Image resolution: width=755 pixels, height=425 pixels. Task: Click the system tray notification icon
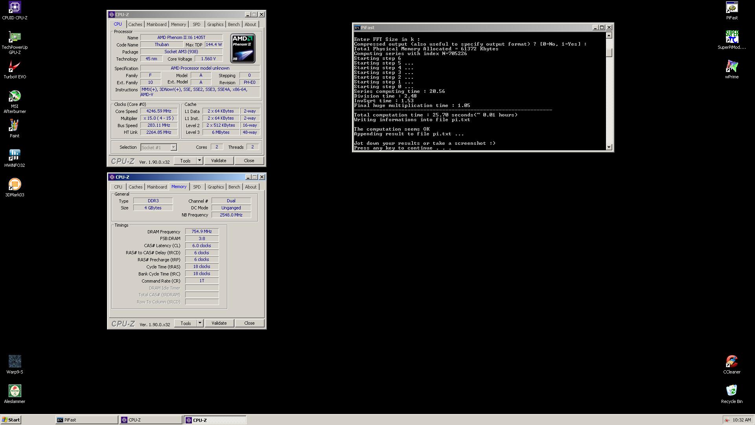click(x=727, y=420)
